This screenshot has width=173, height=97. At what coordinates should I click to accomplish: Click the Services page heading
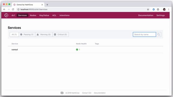click(14, 28)
